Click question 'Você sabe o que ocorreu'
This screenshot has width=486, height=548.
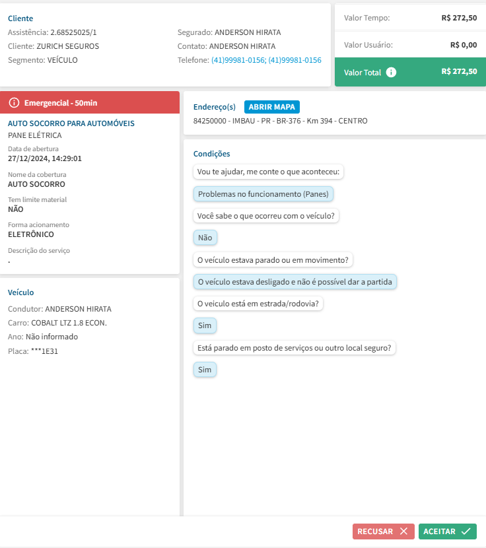click(x=266, y=216)
